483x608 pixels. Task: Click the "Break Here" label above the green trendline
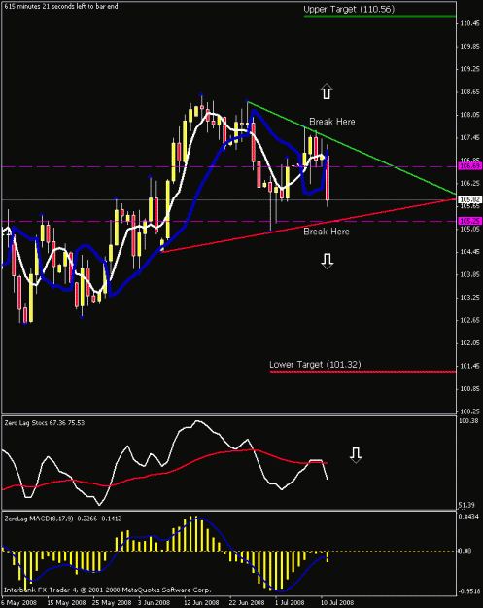point(332,122)
